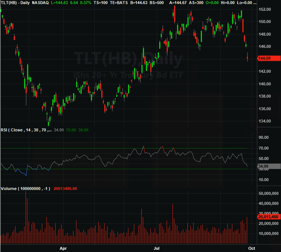Select the B=144.63 bid price
Image resolution: width=281 pixels, height=252 pixels.
139,3
